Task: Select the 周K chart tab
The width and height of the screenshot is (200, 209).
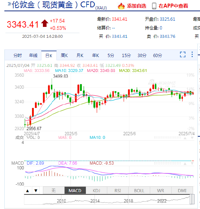Action: coord(64,56)
